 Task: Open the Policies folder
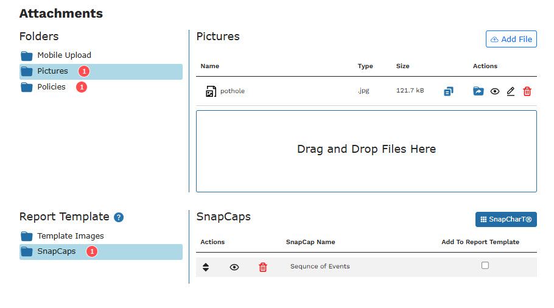(x=51, y=87)
